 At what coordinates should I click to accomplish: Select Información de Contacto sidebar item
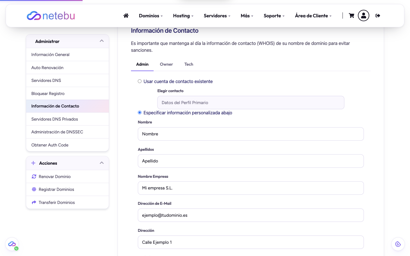tap(67, 106)
